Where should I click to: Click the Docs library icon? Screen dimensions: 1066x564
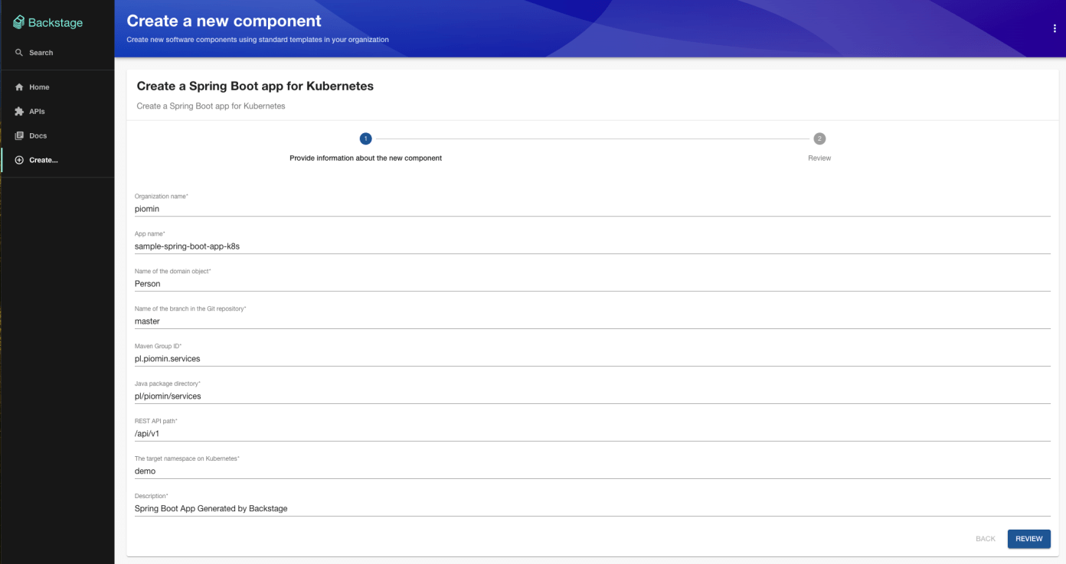pos(19,135)
